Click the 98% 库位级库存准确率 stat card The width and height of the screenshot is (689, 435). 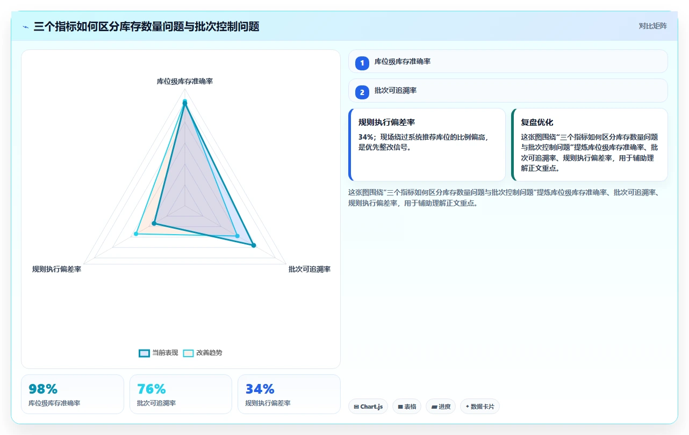tap(73, 394)
